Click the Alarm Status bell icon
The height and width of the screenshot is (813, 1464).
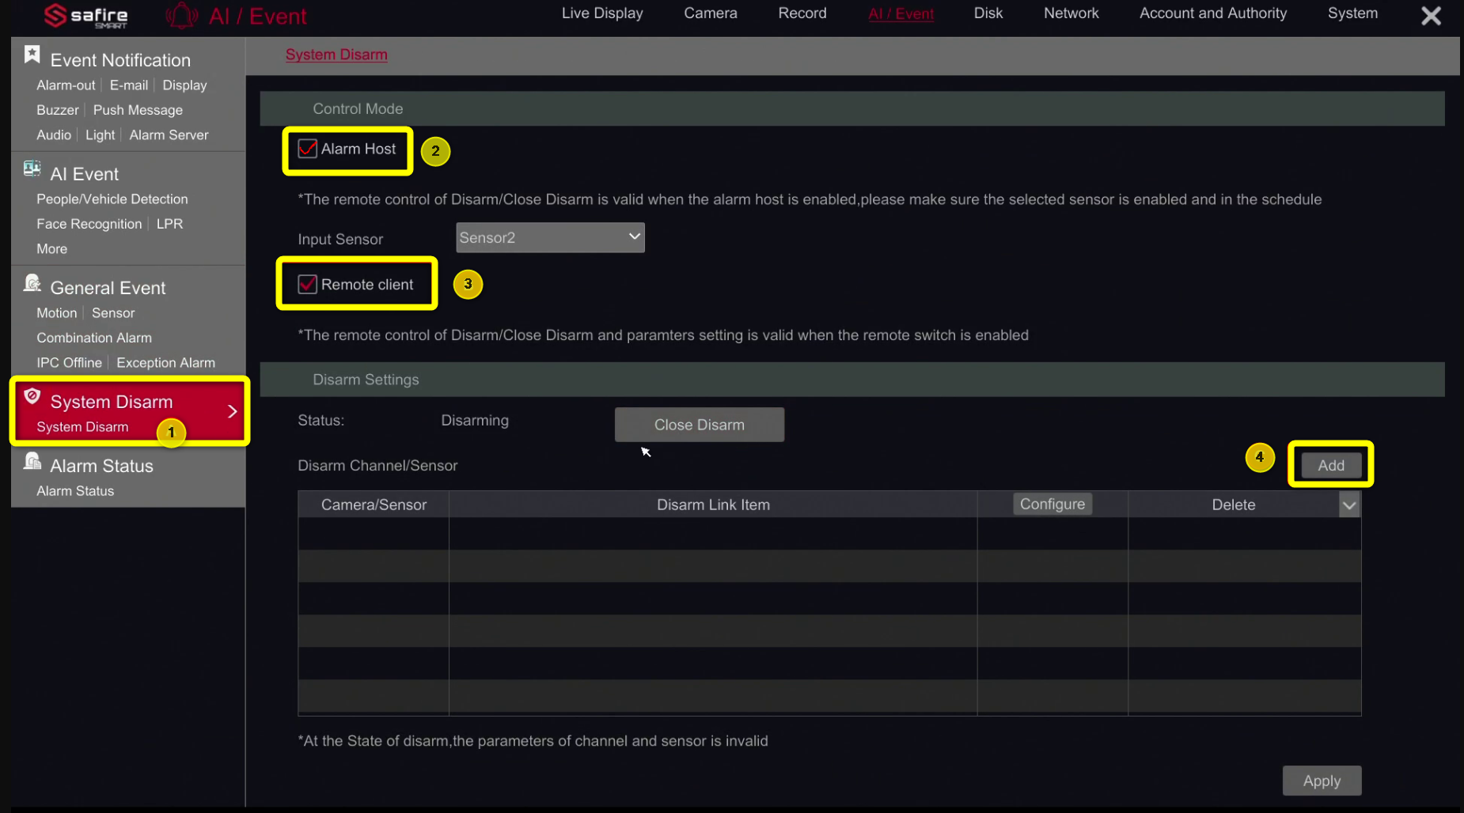pyautogui.click(x=31, y=460)
